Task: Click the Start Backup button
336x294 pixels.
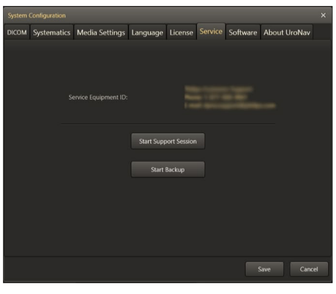Action: click(168, 169)
